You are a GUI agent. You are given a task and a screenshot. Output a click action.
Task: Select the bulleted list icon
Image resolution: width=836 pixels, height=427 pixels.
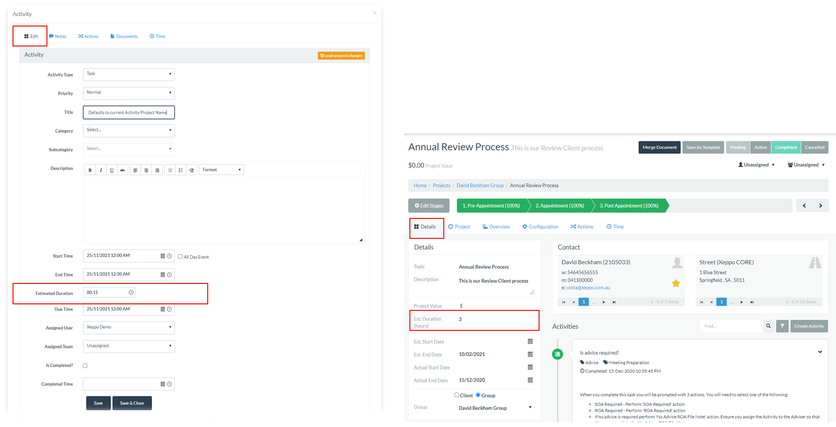(170, 170)
